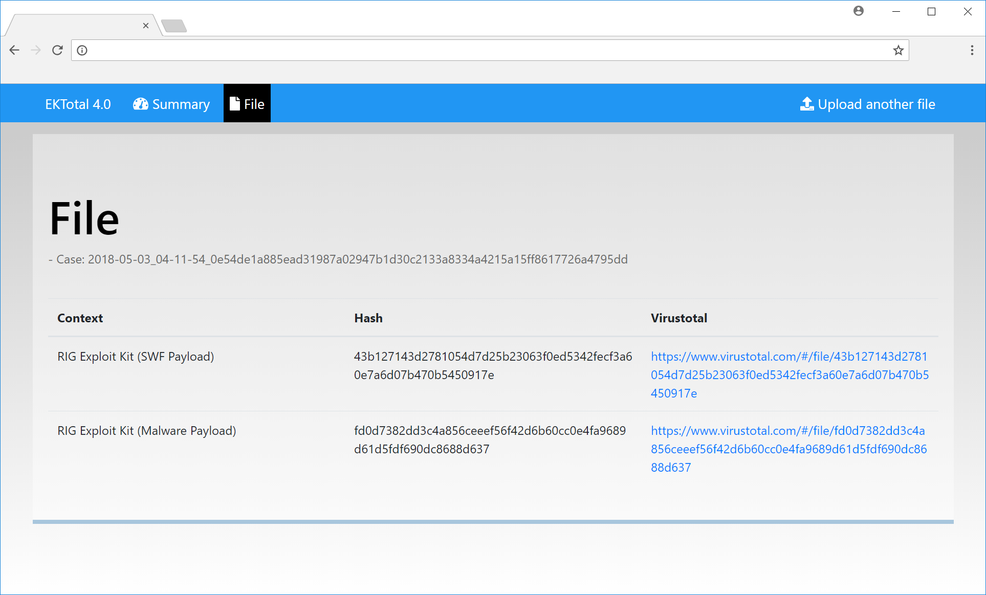Click the SWF Payload hash text

coord(492,365)
